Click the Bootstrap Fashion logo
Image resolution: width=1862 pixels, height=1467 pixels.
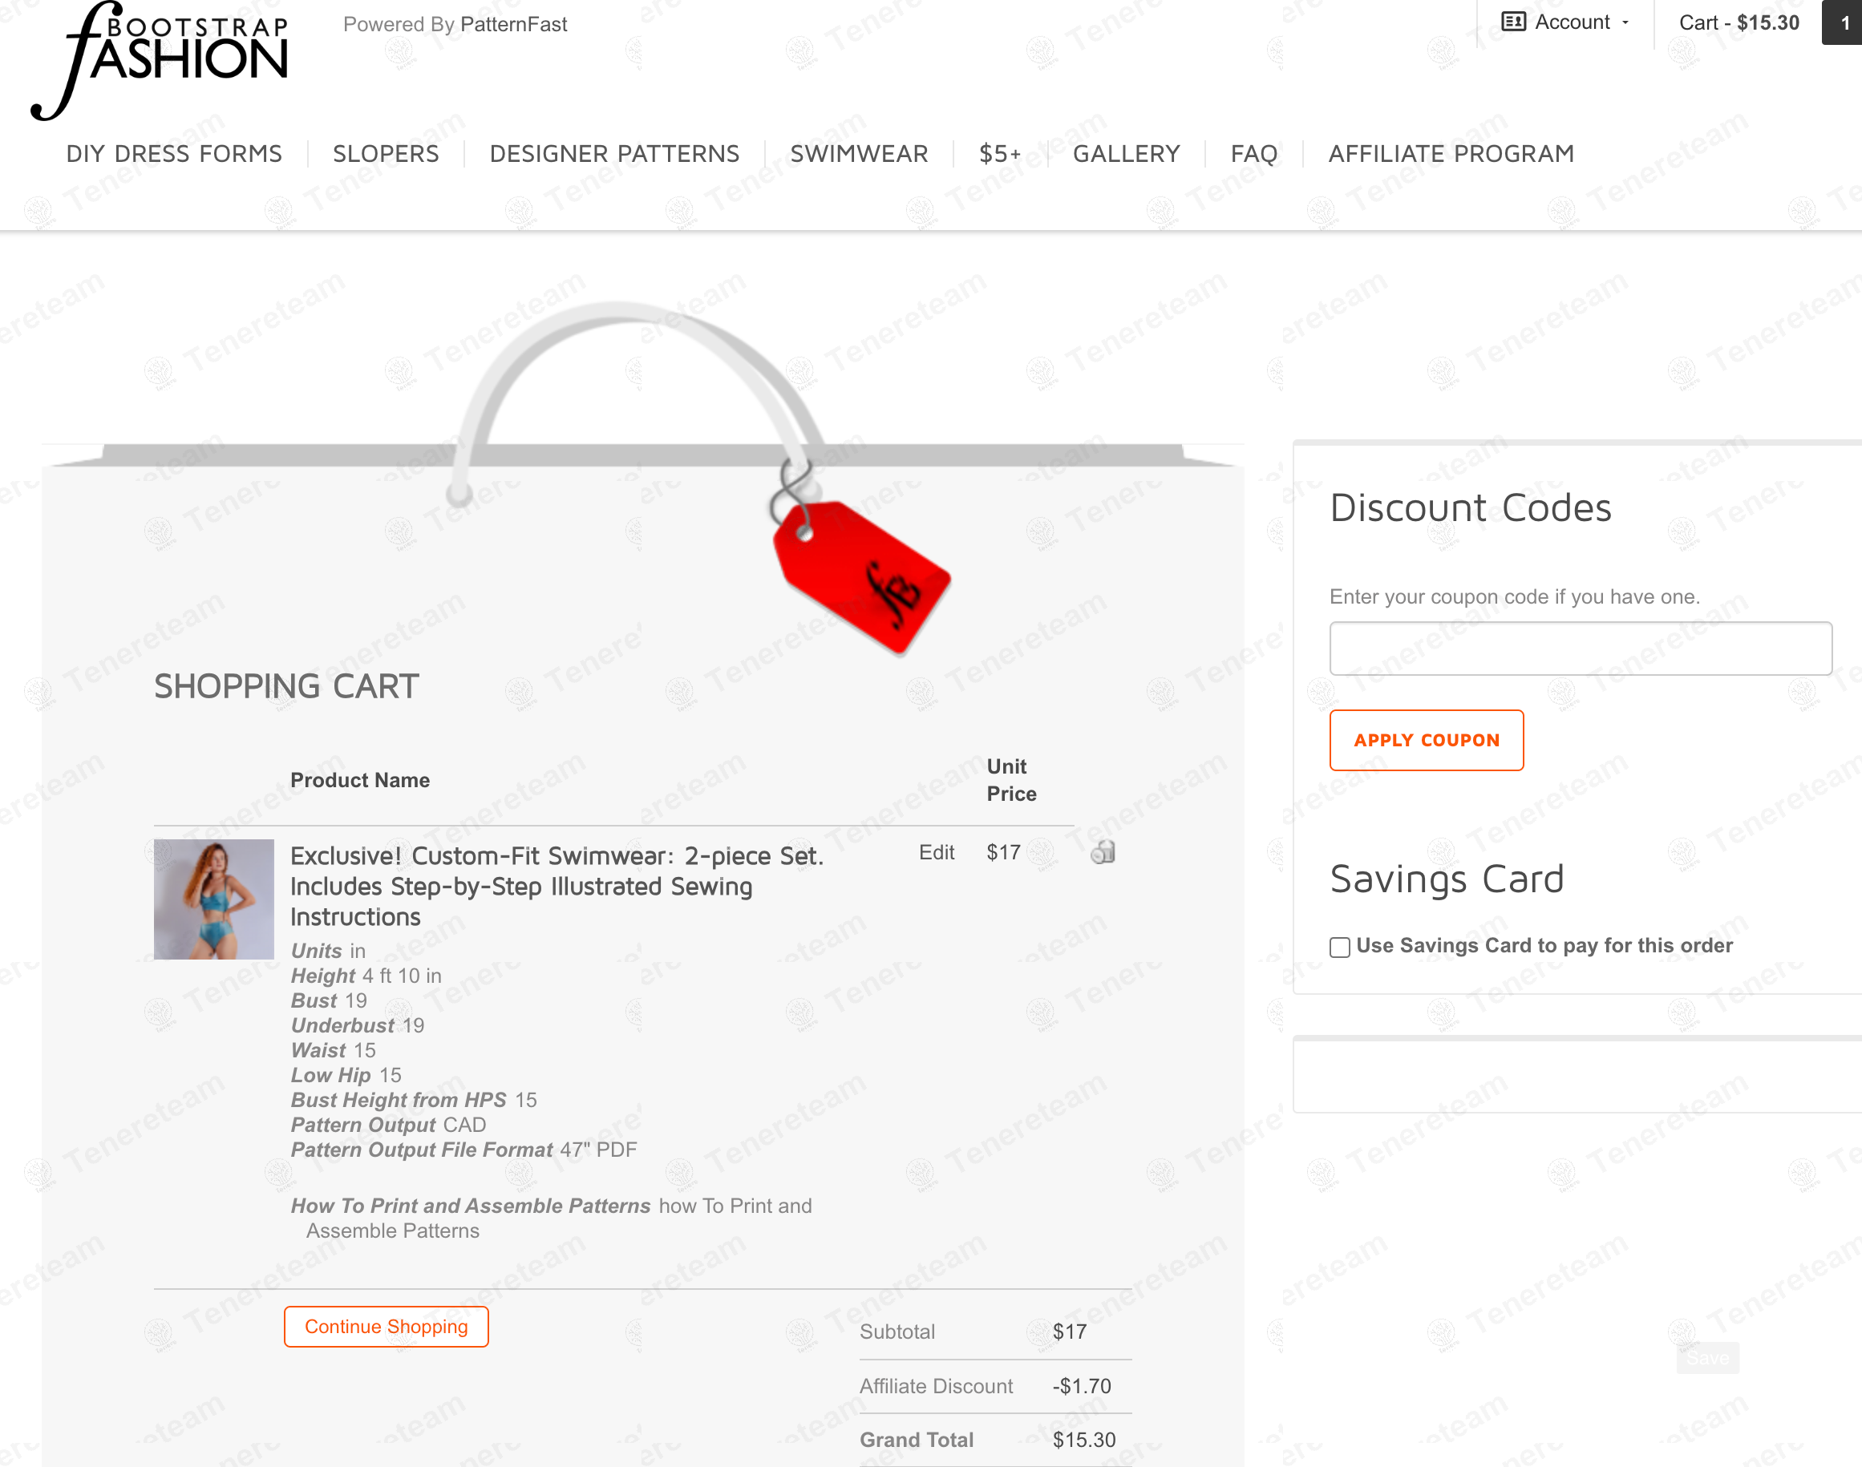click(160, 60)
